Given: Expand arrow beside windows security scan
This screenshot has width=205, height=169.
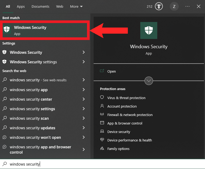Looking at the screenshot, I should coord(84,118).
